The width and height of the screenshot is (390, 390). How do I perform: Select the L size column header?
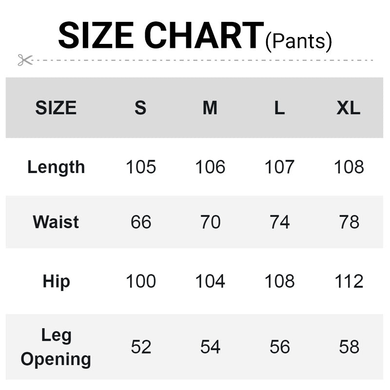279,108
